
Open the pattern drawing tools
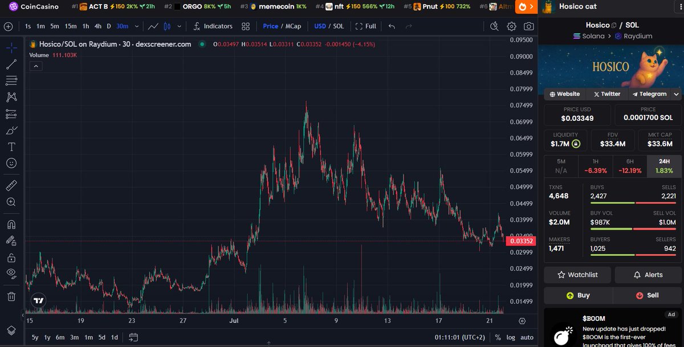pyautogui.click(x=11, y=97)
